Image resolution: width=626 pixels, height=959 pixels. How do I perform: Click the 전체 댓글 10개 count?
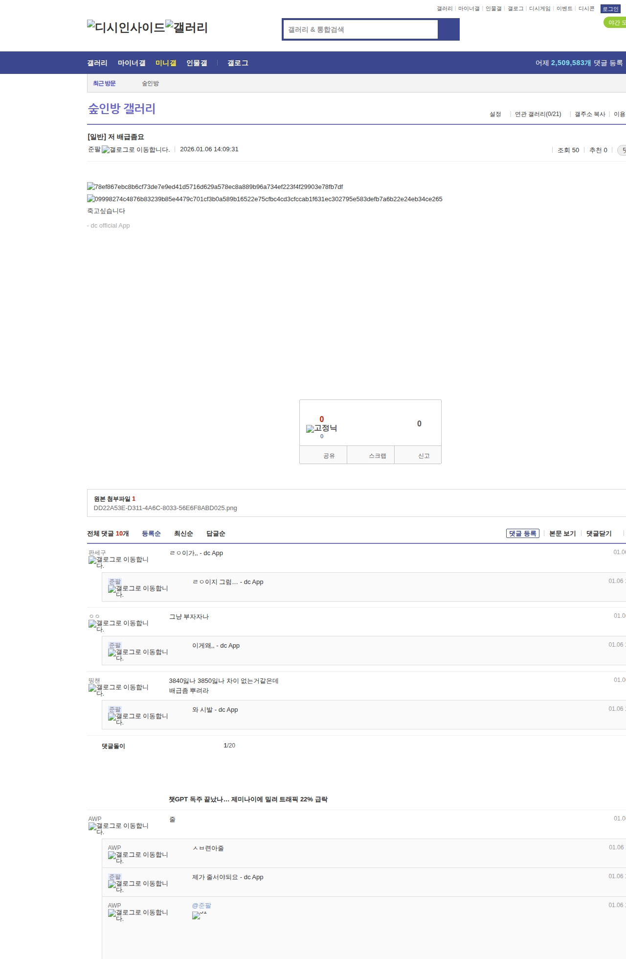108,534
